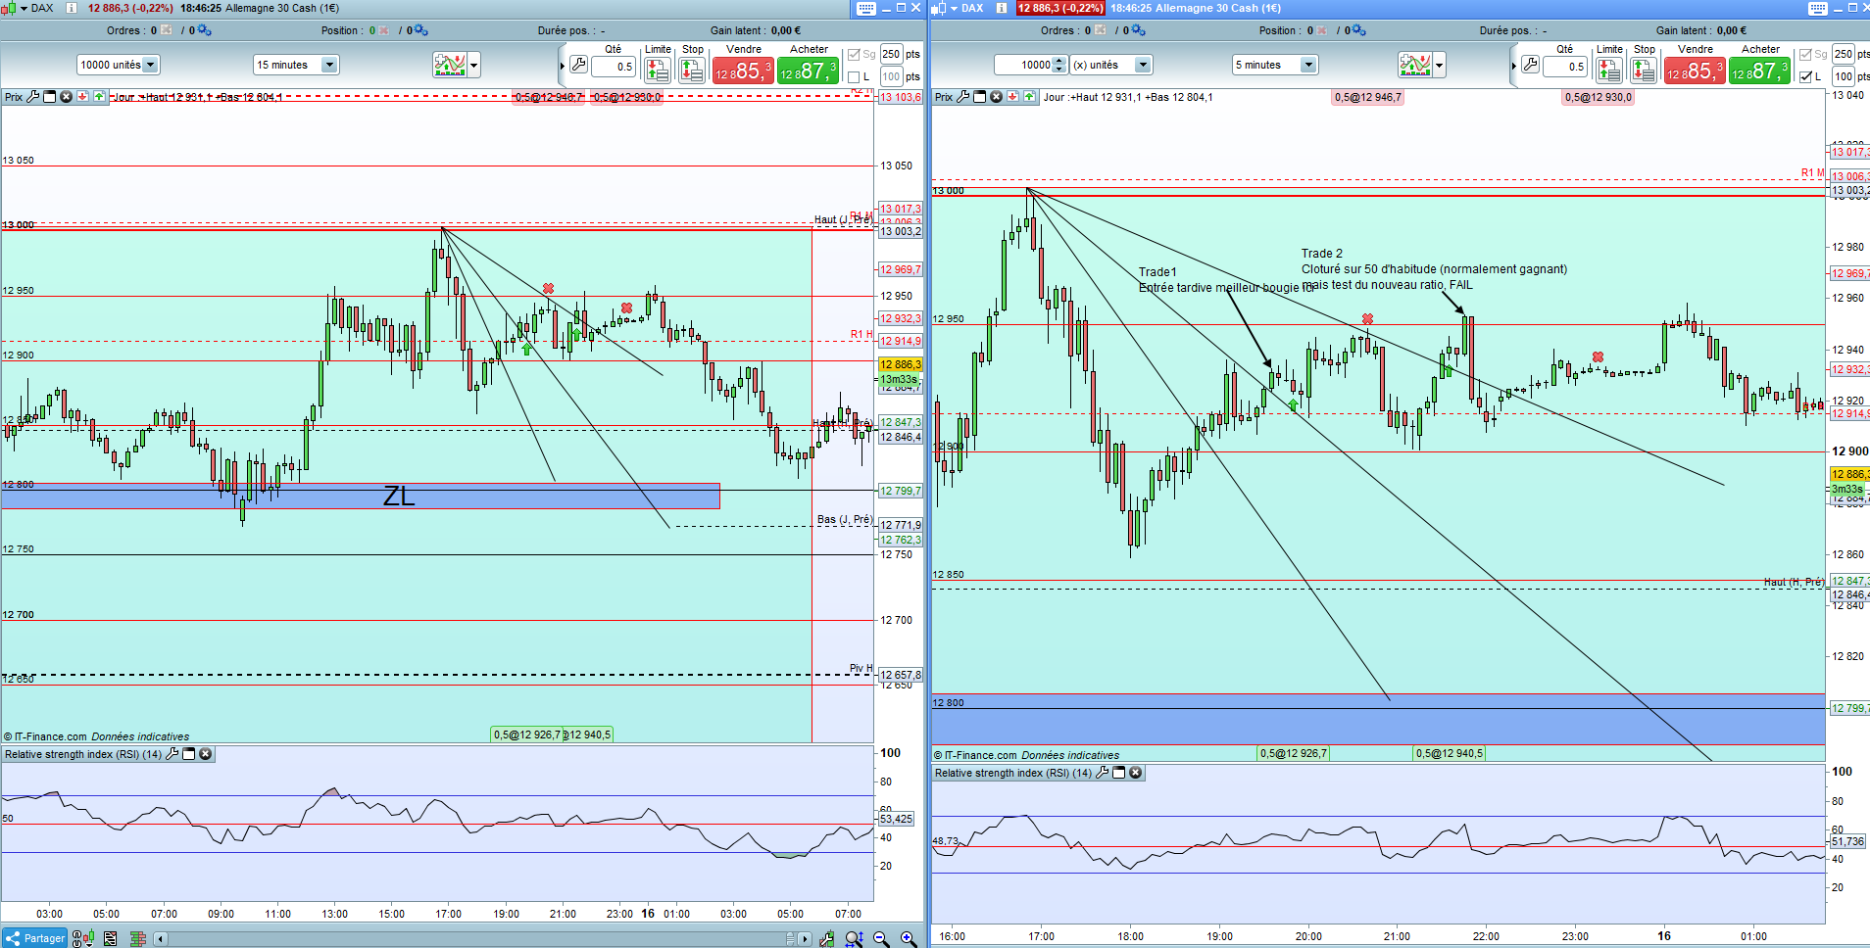This screenshot has width=1870, height=948.
Task: Open RSI settings wrench in left chart
Action: 172,754
